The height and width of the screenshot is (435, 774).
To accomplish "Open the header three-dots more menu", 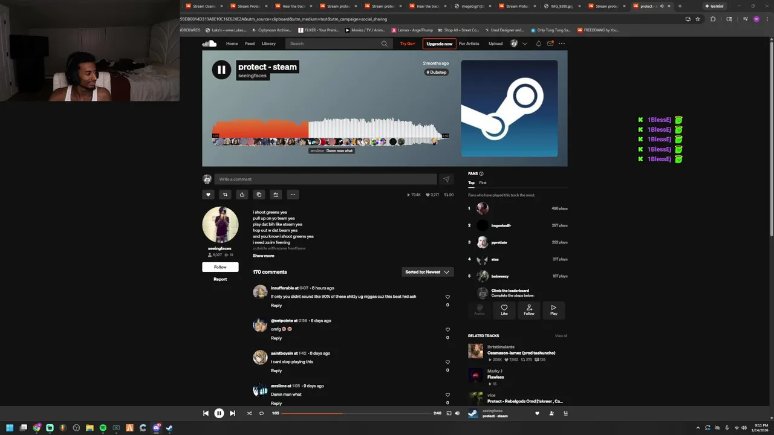I will tap(562, 43).
